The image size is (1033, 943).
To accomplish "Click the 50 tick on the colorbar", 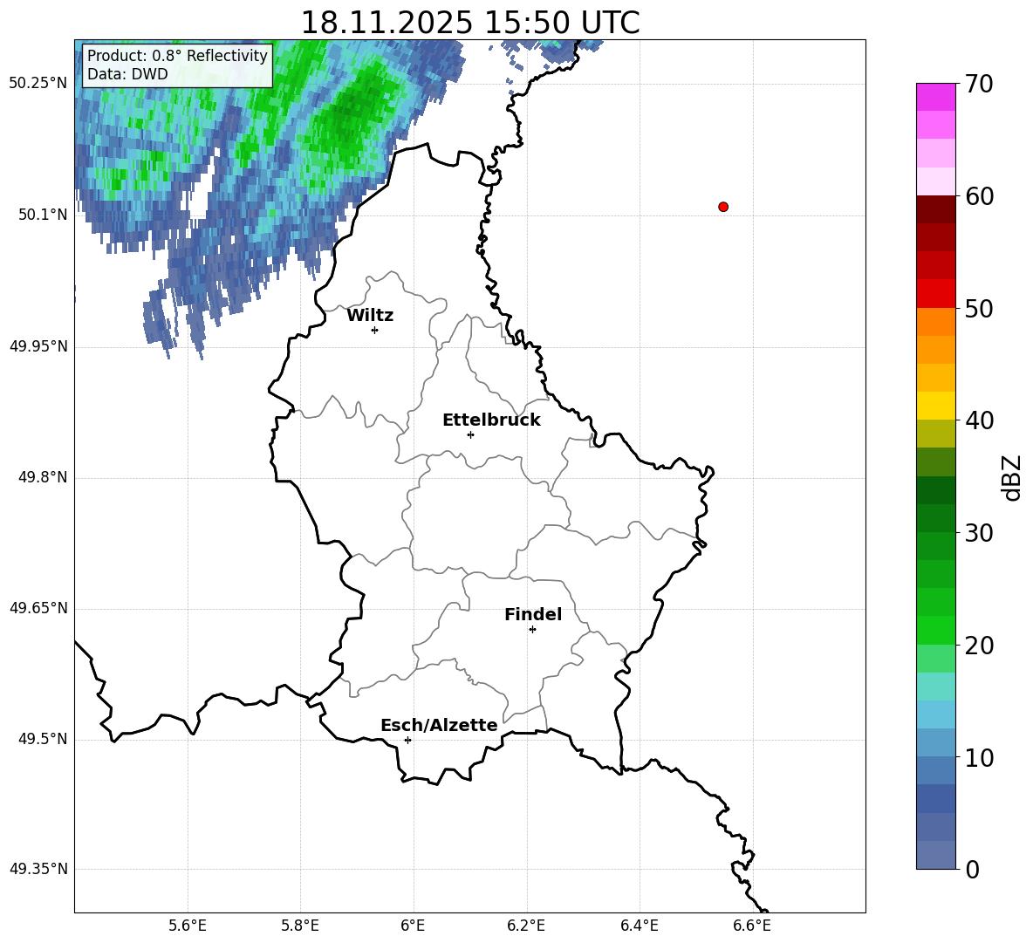I will coord(978,309).
